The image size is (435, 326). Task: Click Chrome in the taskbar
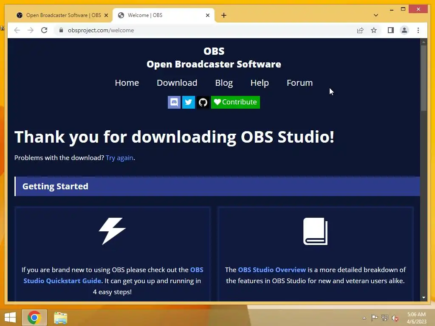(x=34, y=318)
